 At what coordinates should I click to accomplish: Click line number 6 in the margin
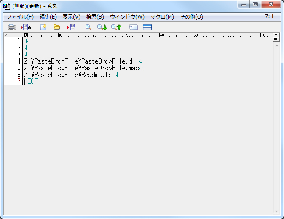19,75
